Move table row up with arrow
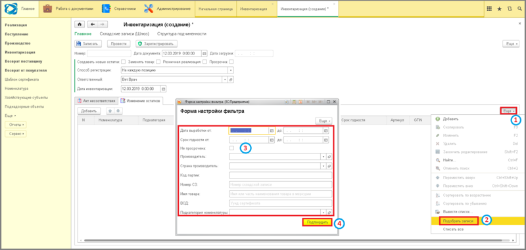 point(109,111)
